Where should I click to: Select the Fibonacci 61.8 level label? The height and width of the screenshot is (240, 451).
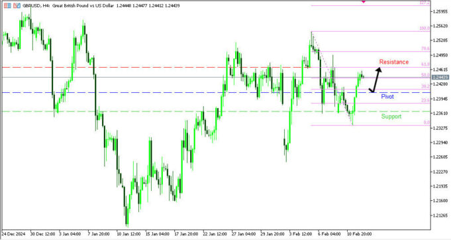tap(425, 64)
